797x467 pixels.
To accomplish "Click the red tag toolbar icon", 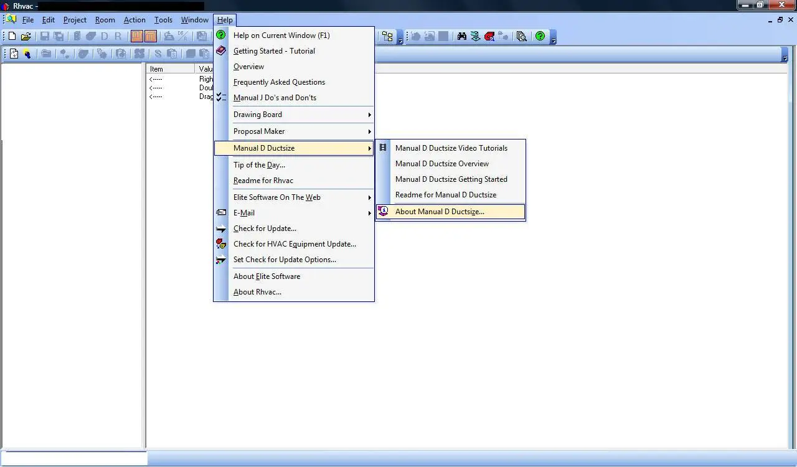I will pos(489,37).
